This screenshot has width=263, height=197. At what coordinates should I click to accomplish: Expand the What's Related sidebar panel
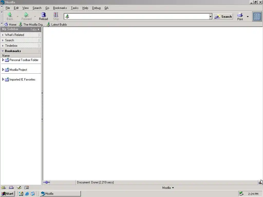pos(21,35)
